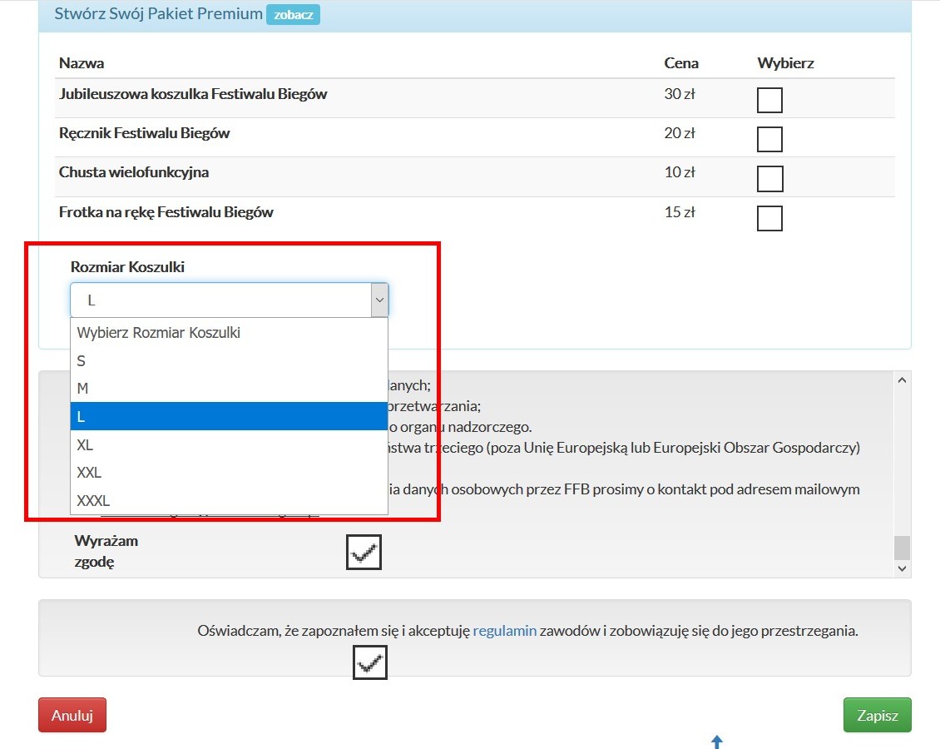Open the regulamin link

pos(504,631)
